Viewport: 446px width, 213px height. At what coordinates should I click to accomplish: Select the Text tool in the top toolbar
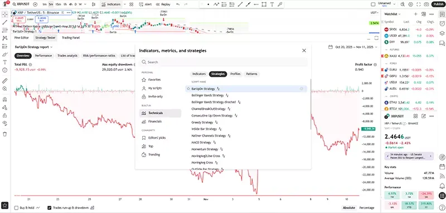272,4
